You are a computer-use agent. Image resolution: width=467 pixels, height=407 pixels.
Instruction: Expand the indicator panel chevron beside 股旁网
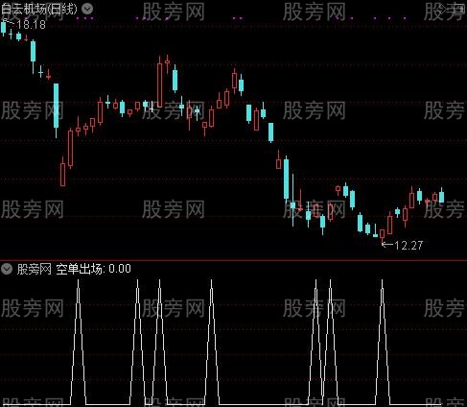coord(6,269)
